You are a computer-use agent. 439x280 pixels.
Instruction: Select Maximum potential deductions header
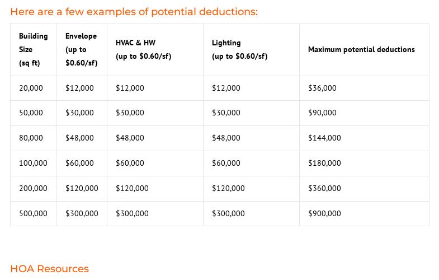[364, 50]
